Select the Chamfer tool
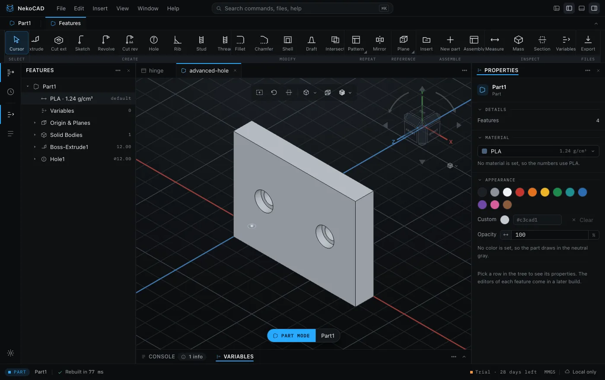This screenshot has width=605, height=380. pos(264,43)
